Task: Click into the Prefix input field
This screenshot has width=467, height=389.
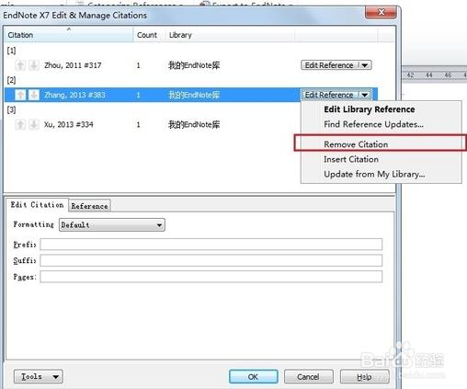Action: (211, 245)
